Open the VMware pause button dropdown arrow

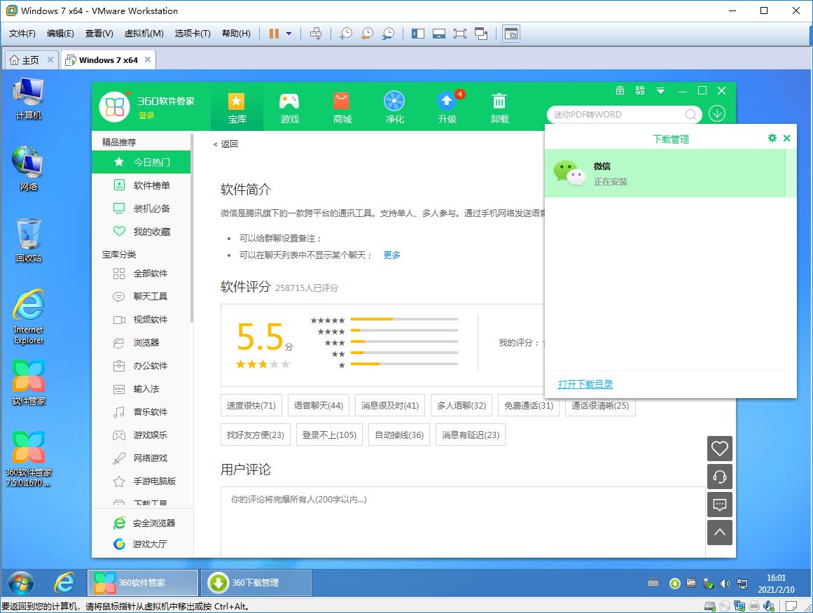coord(289,34)
